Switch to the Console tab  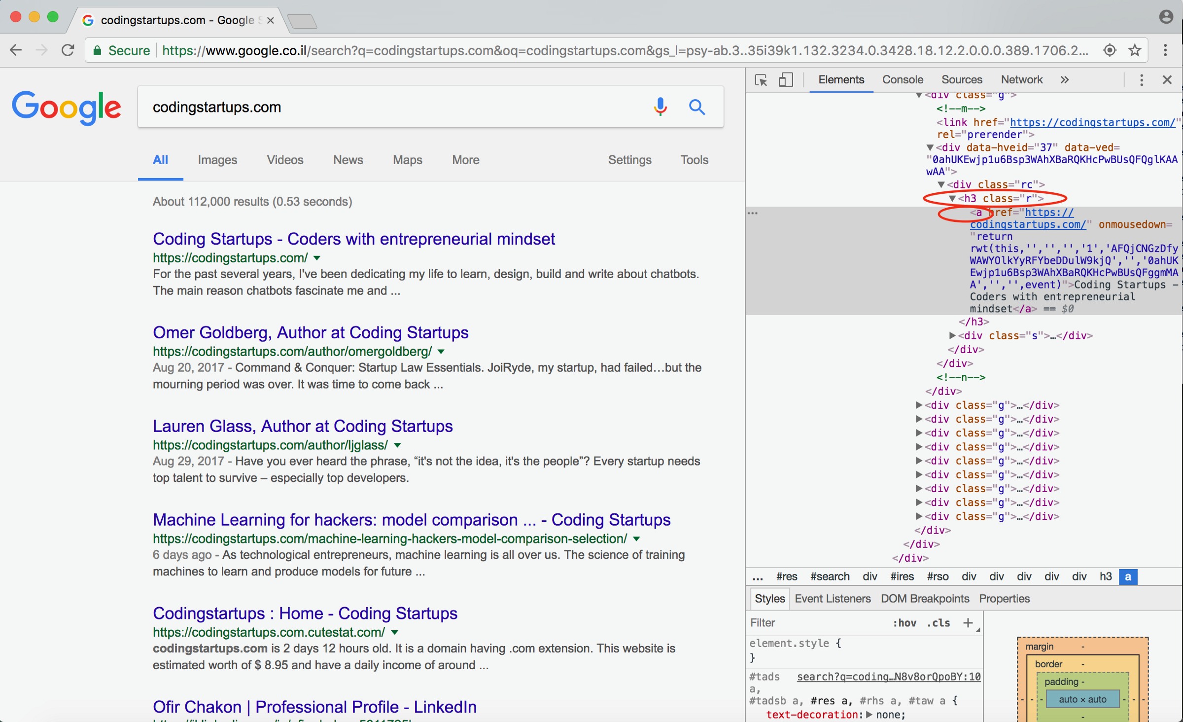point(902,80)
